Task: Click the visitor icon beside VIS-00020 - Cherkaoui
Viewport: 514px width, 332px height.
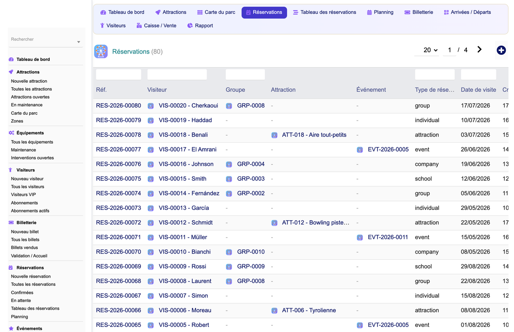Action: point(151,106)
